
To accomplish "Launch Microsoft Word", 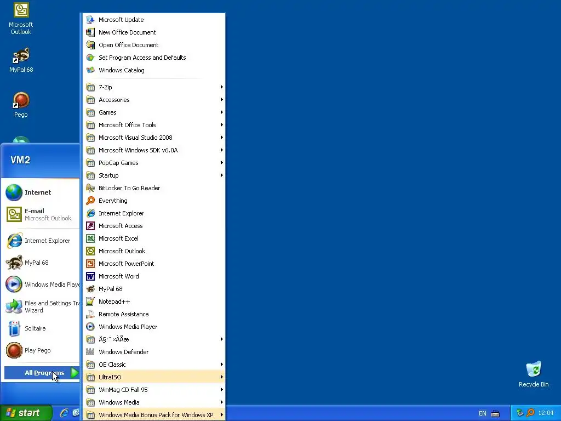I will (154, 276).
